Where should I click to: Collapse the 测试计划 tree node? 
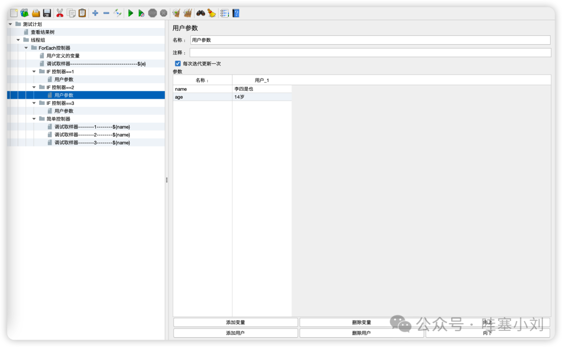point(10,24)
